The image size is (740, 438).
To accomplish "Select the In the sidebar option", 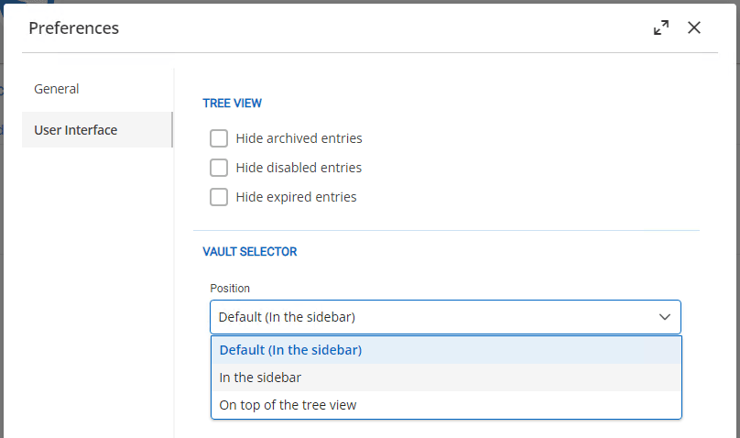I will pos(446,378).
